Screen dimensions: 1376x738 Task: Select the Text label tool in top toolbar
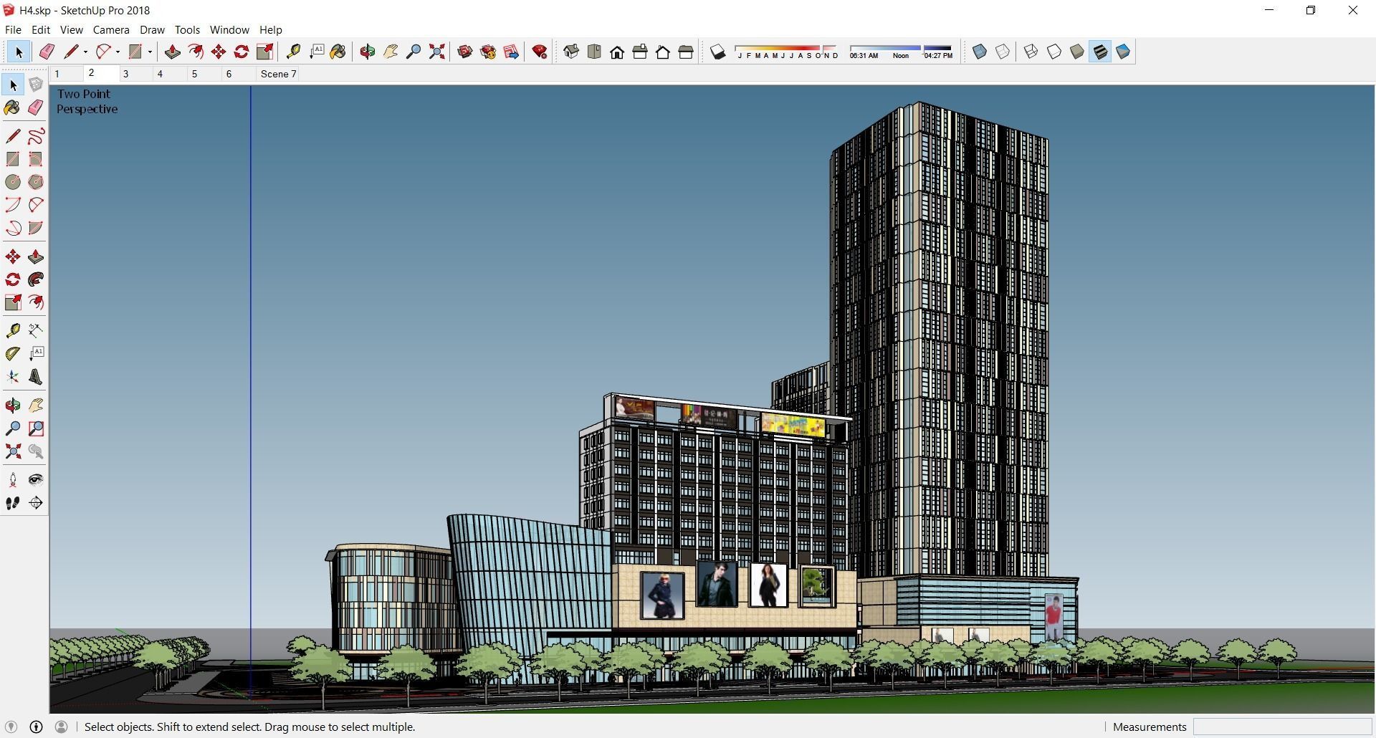(316, 52)
